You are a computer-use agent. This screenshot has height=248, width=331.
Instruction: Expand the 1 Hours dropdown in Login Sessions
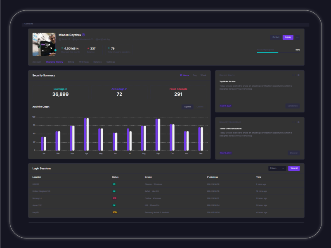[277, 168]
